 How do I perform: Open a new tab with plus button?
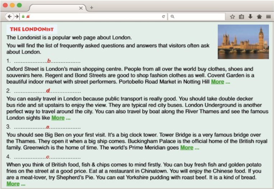pyautogui.click(x=92, y=8)
